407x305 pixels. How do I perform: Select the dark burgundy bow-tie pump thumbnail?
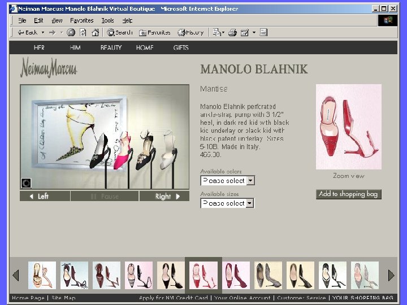74,275
